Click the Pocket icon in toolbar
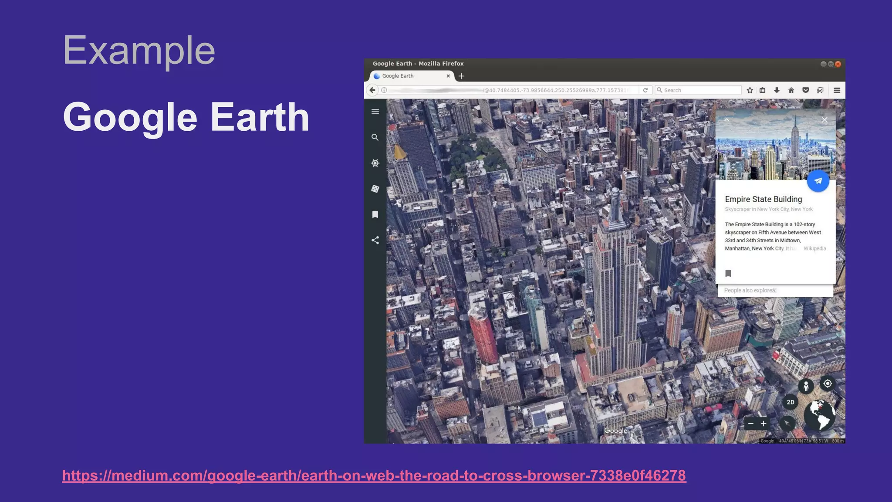The height and width of the screenshot is (502, 892). point(806,90)
